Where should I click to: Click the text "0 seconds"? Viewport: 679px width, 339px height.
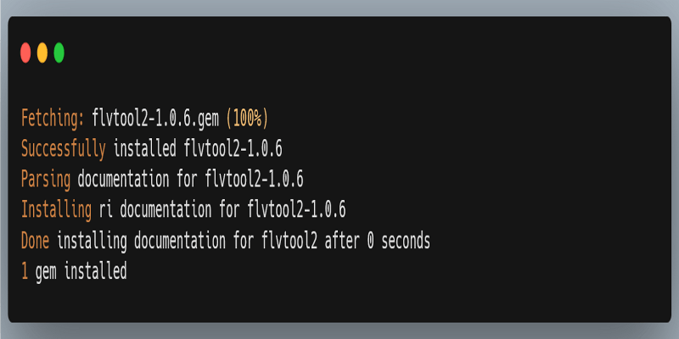398,241
